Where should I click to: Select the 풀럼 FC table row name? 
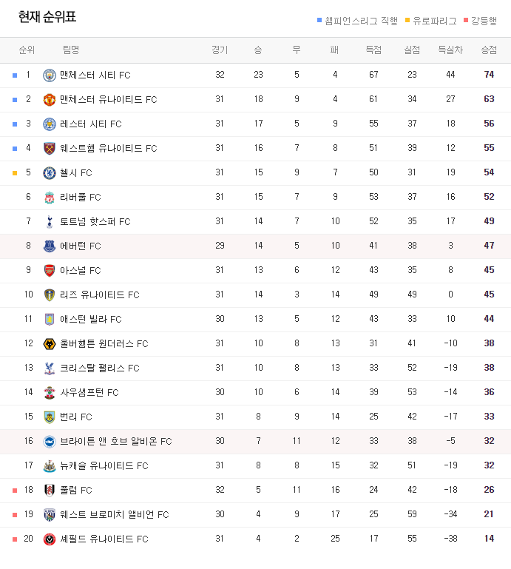(x=75, y=491)
